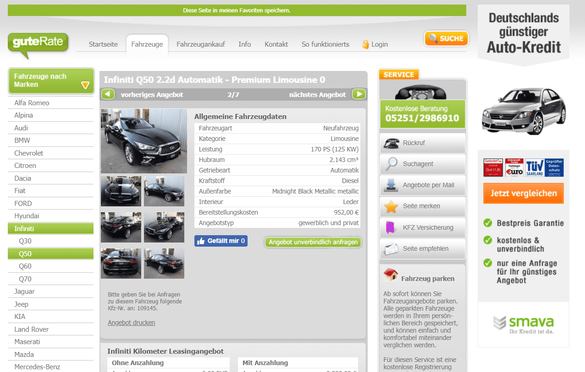Open the front-view thumbnail with striped hood
The width and height of the screenshot is (585, 372).
point(121,191)
